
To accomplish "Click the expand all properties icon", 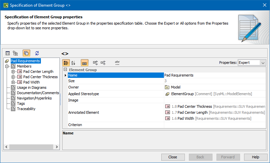I will tap(95, 63).
